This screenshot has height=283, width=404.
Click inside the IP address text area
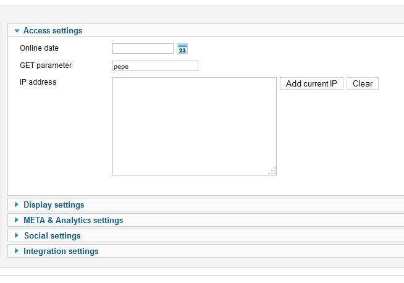[195, 126]
